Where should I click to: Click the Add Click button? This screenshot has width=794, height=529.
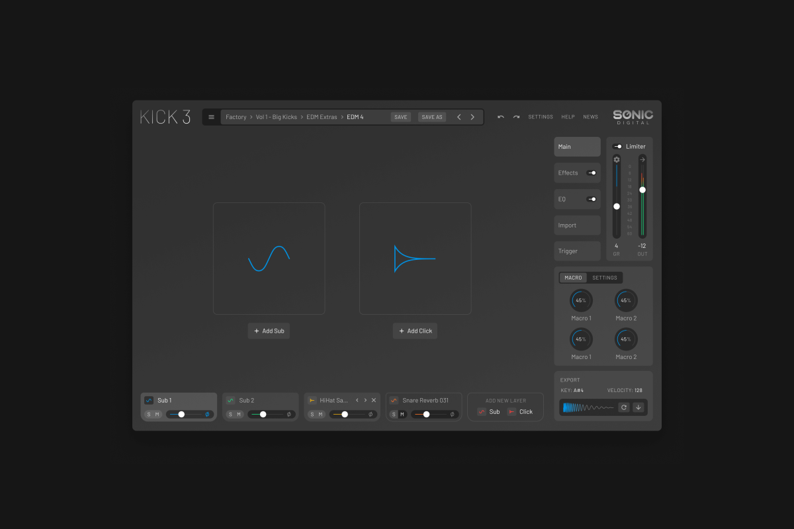(415, 331)
